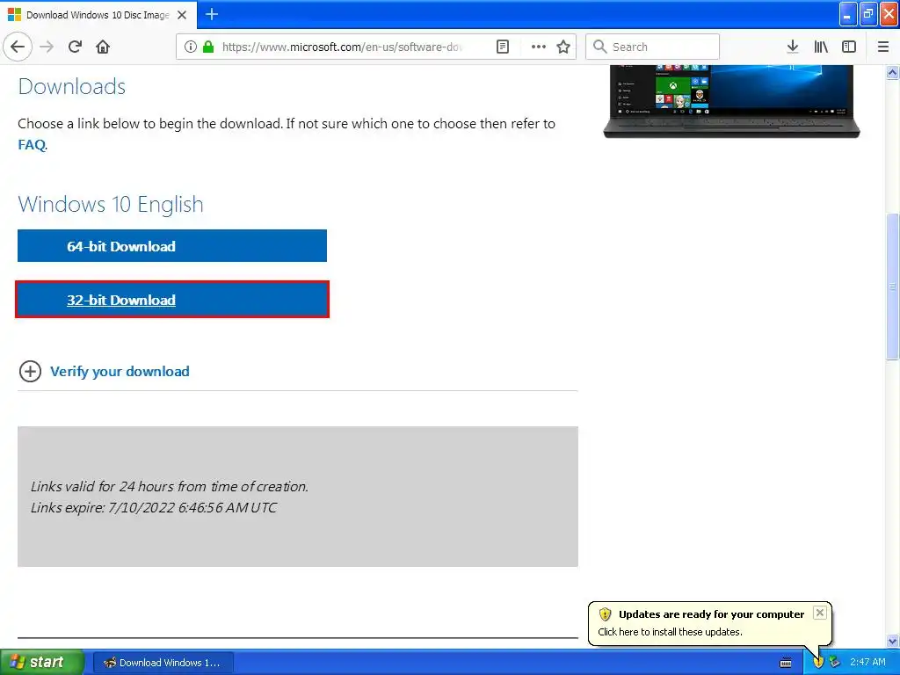900x675 pixels.
Task: Click the green secure connection padlock
Action: pyautogui.click(x=208, y=47)
